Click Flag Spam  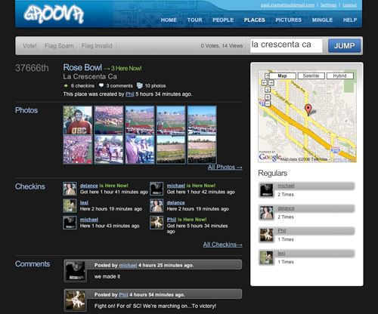(x=59, y=46)
